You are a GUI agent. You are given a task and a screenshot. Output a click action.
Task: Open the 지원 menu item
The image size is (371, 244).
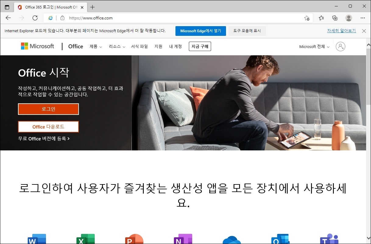pos(158,46)
